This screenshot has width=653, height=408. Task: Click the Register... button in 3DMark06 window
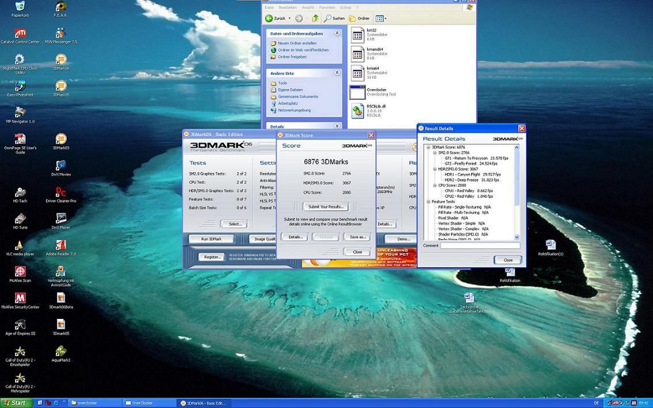[212, 257]
